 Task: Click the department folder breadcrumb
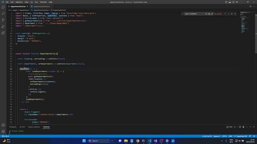(x=24, y=10)
